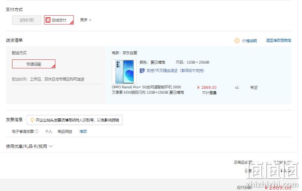Click the red icon in 在线支付
The image size is (302, 191).
48,20
